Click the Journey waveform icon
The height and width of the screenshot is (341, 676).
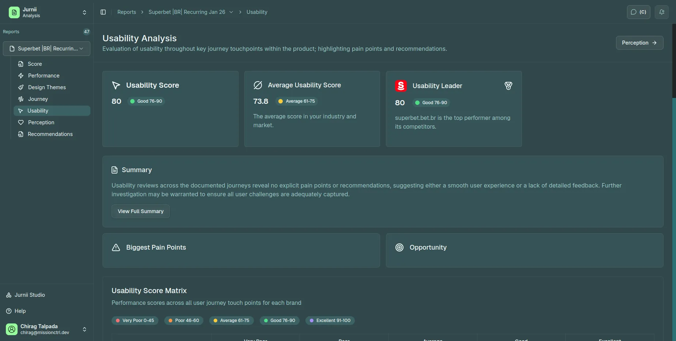coord(21,99)
